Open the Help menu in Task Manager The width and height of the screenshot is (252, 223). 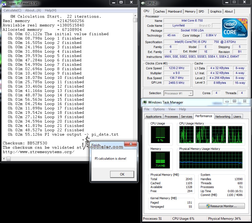click(182, 109)
